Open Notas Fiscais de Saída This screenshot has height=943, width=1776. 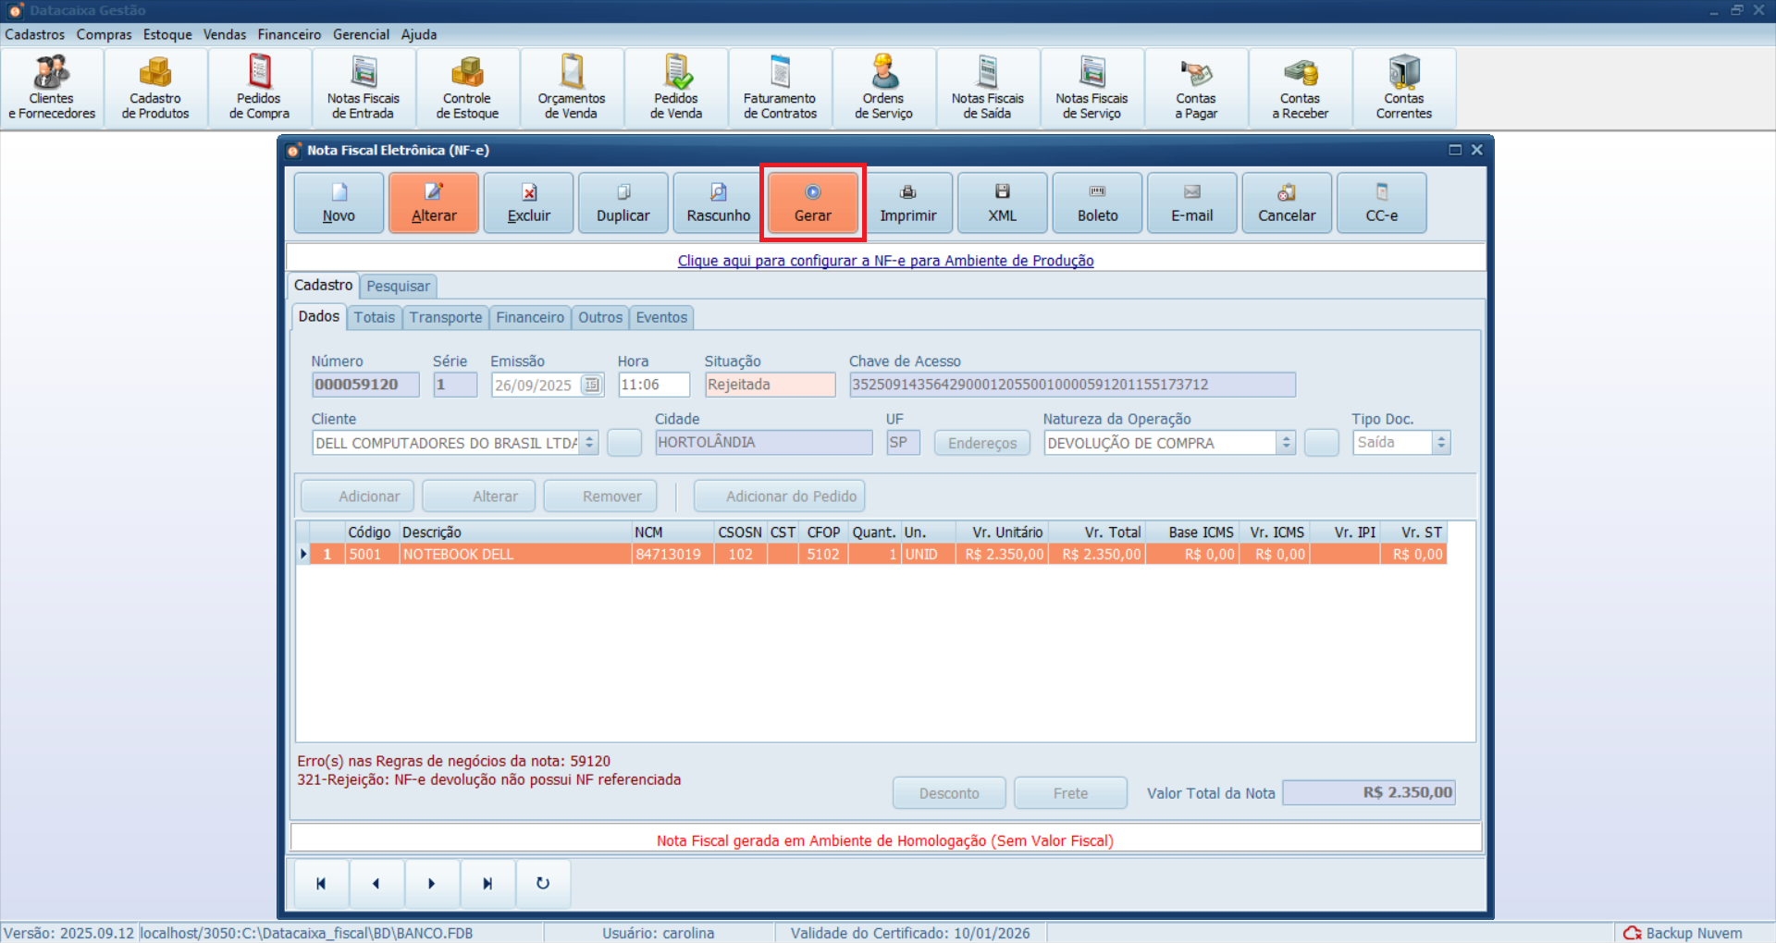pos(987,89)
